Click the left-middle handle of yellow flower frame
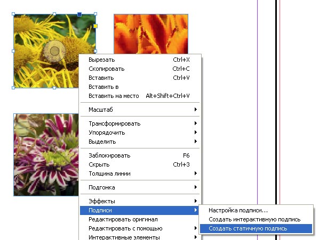327x240 pixels. [x=13, y=51]
